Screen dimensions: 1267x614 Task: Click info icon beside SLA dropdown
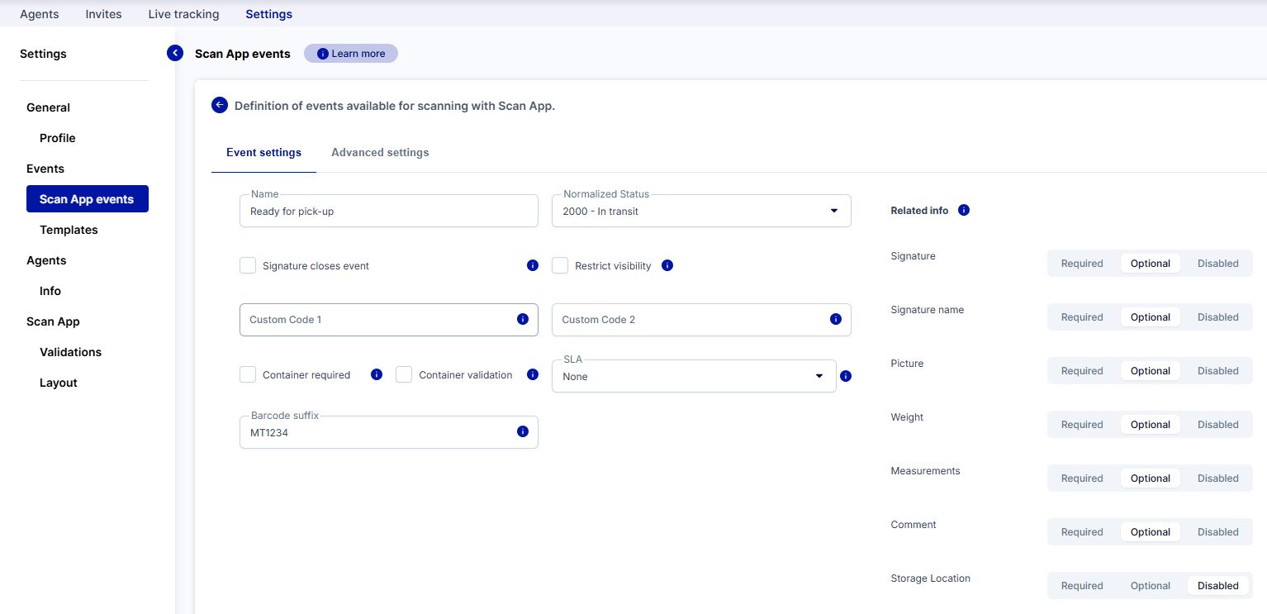pos(846,376)
